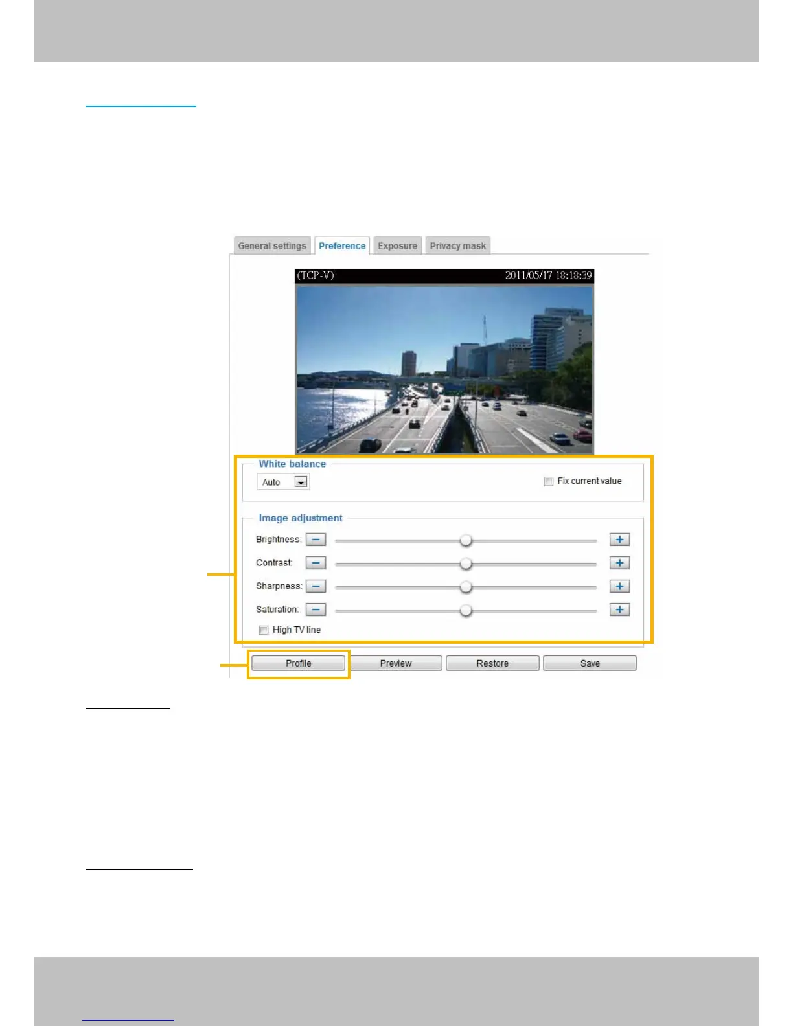Toggle the High TV line checkbox
Screen dimensions: 793x1026
264,630
